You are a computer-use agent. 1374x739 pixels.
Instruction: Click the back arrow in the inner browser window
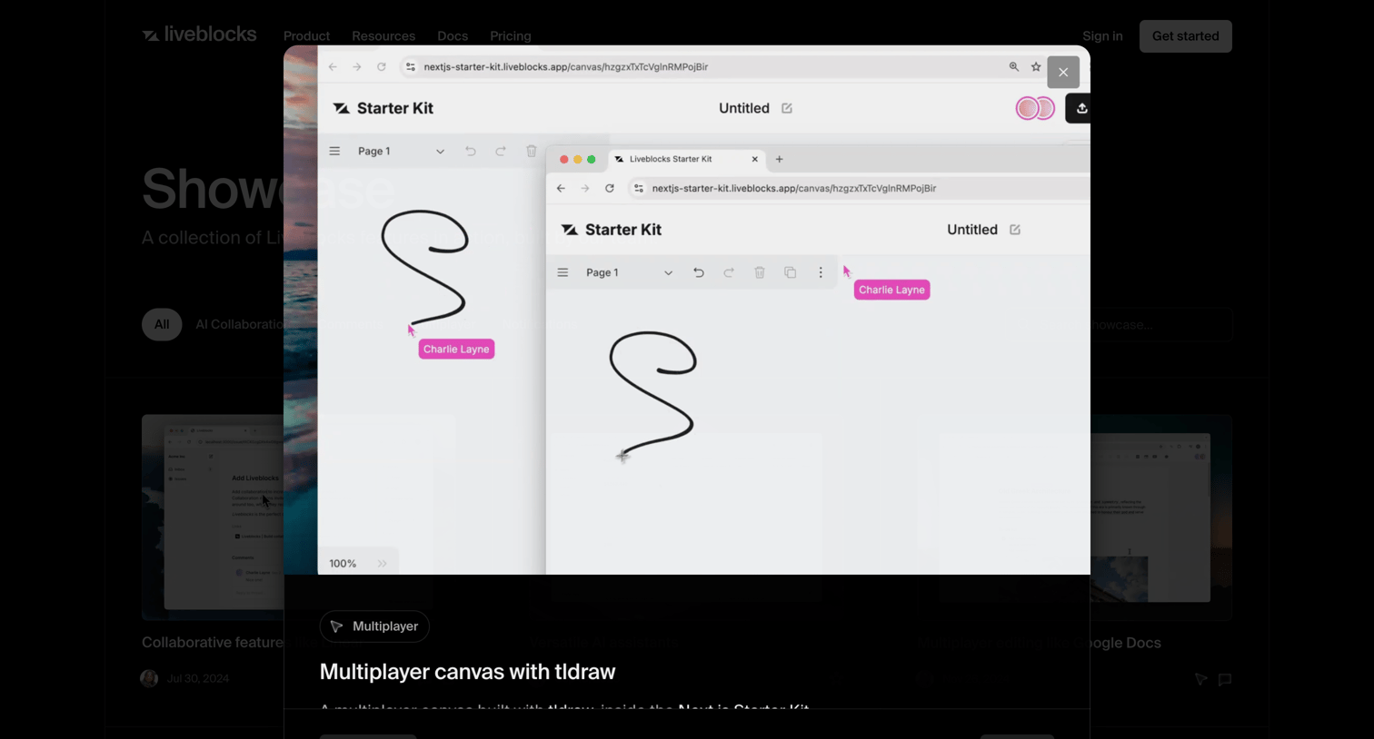coord(561,188)
